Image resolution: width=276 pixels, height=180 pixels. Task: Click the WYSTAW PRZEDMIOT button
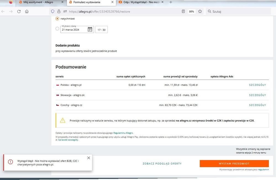(x=234, y=163)
